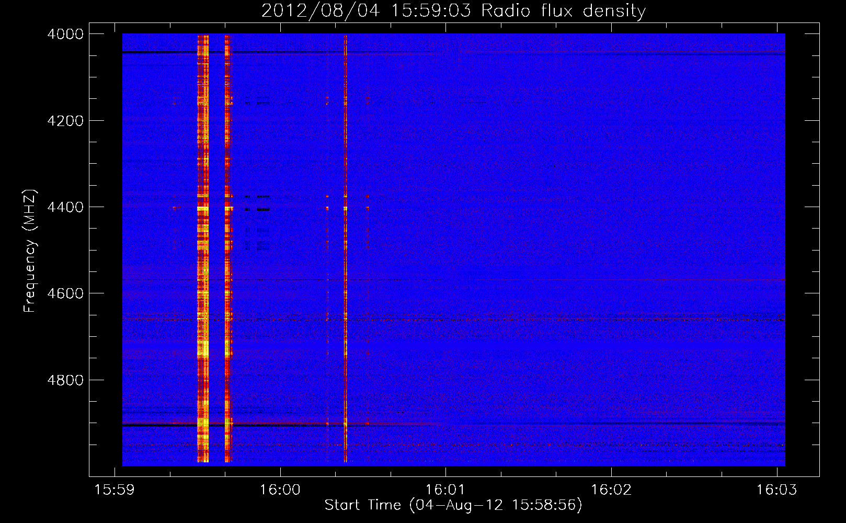Click the '4600' frequency axis label
This screenshot has width=846, height=523.
[65, 293]
